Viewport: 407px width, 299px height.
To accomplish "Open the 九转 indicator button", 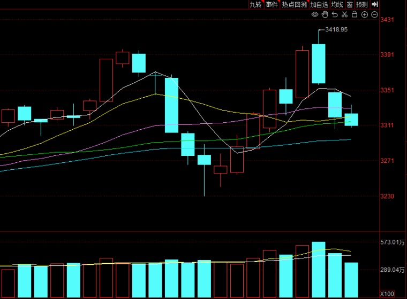I will 255,4.
